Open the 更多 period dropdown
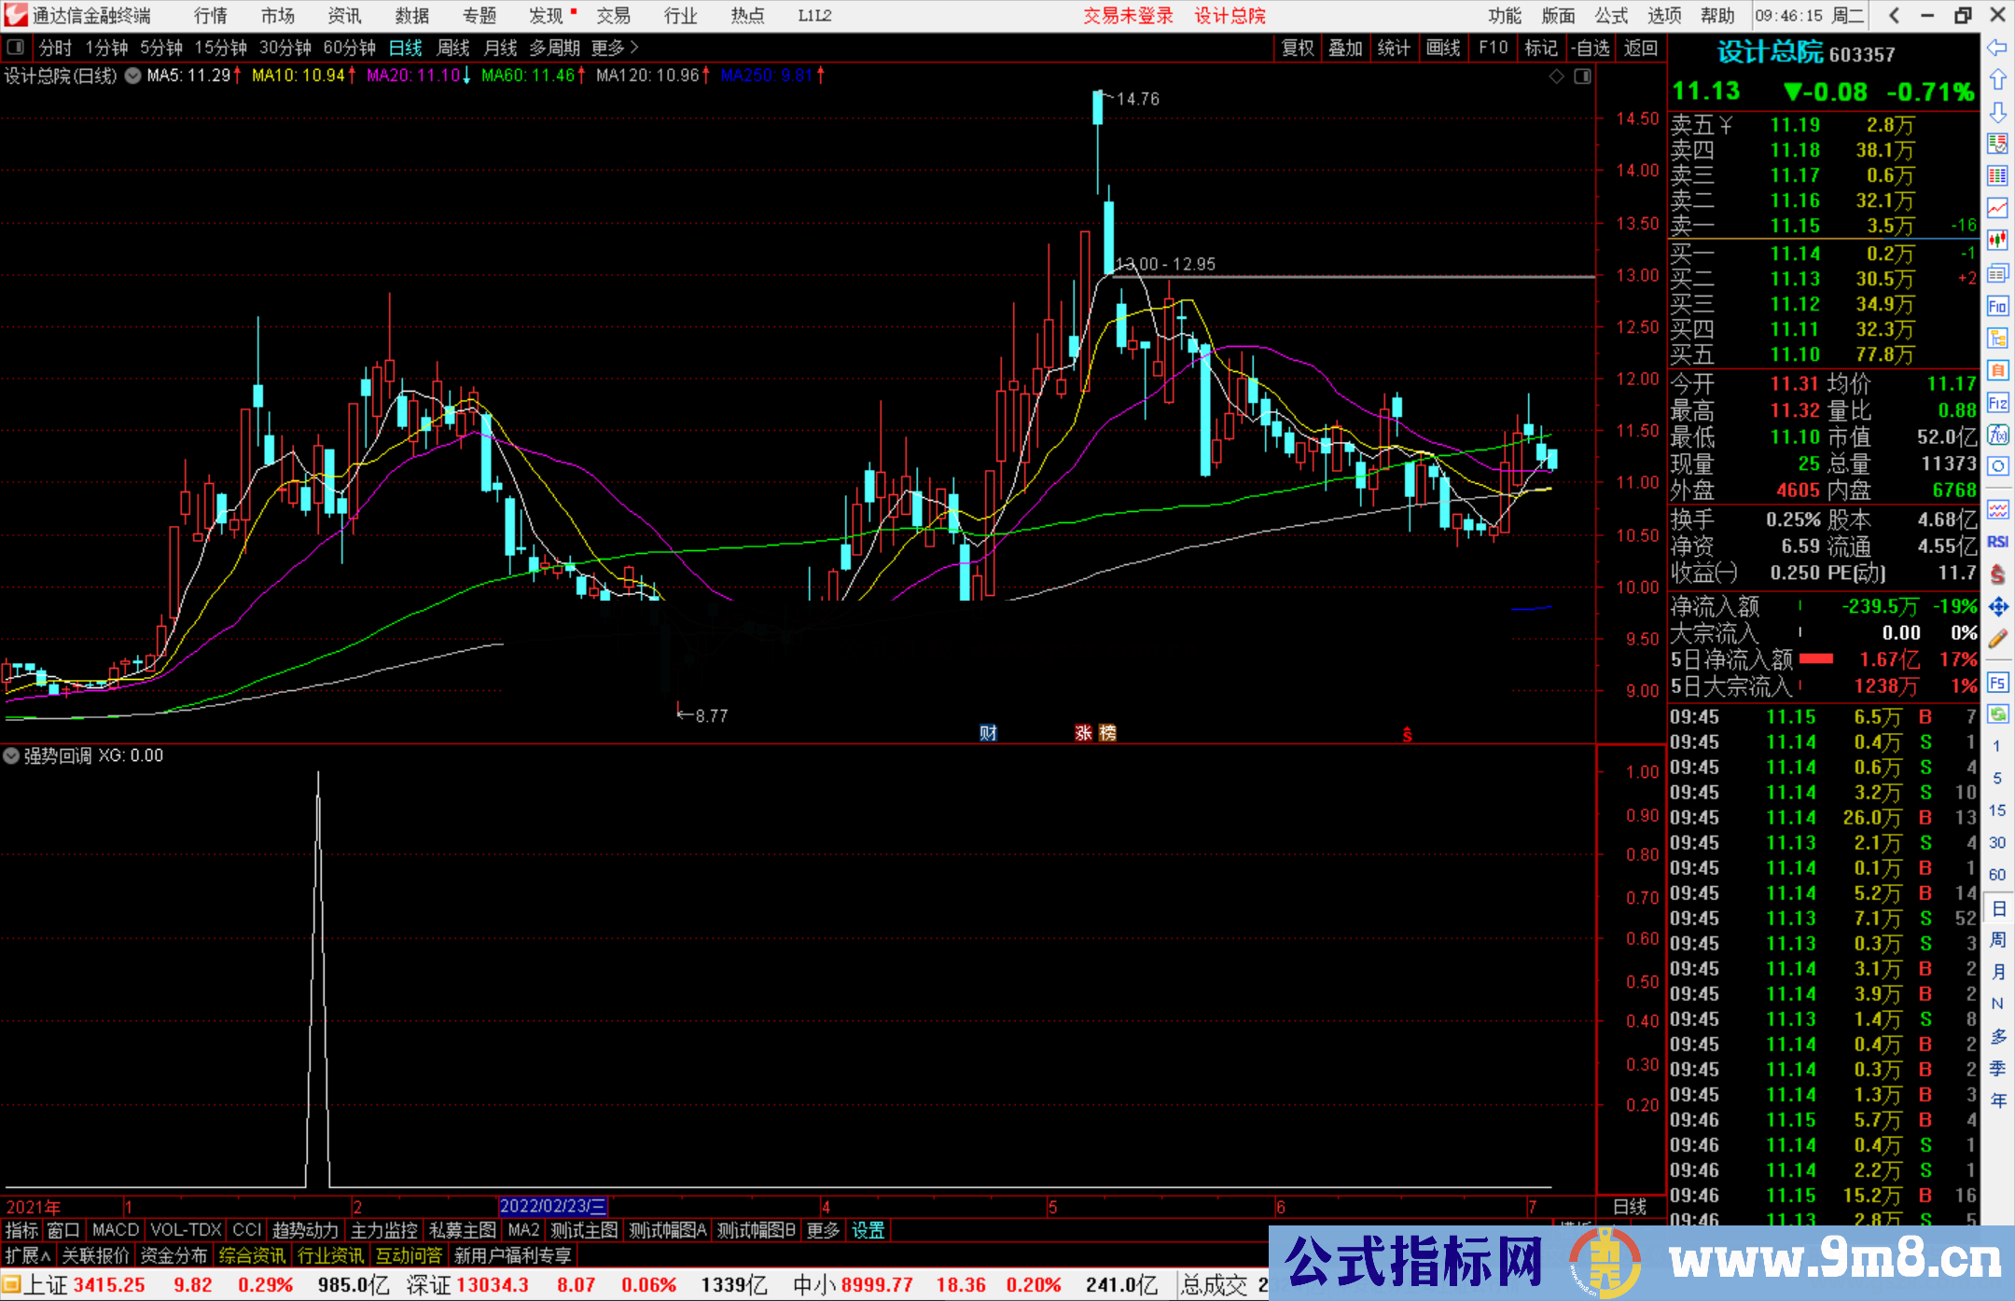The height and width of the screenshot is (1301, 2015). (608, 48)
